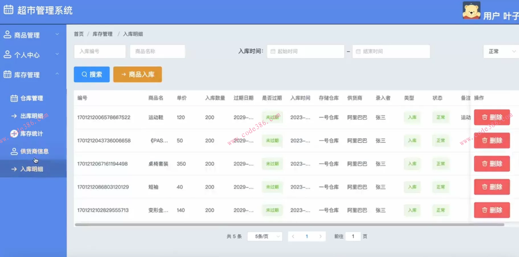Screen dimensions: 519x257
Task: Select 入库明细 in the sidebar
Action: coord(32,169)
